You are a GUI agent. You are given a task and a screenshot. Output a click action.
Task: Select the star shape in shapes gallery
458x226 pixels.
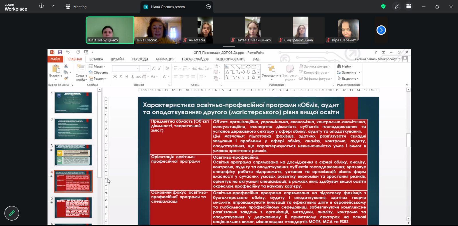click(x=254, y=77)
